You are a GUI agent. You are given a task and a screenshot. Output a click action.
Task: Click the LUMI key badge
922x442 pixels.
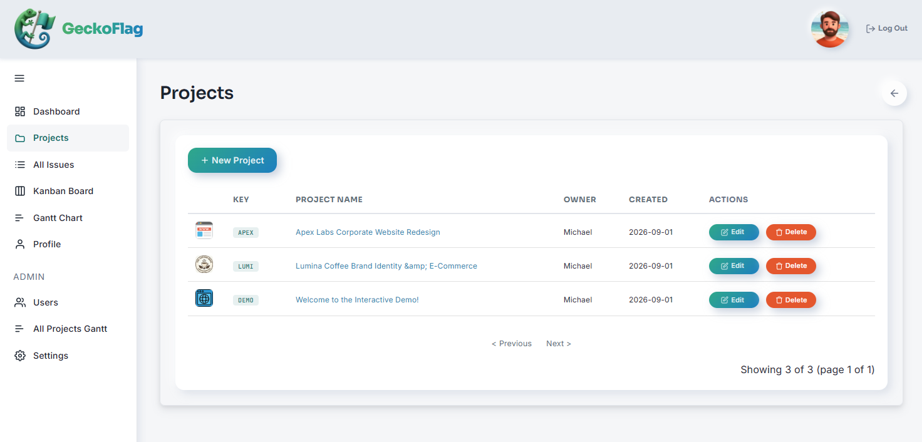(x=246, y=266)
